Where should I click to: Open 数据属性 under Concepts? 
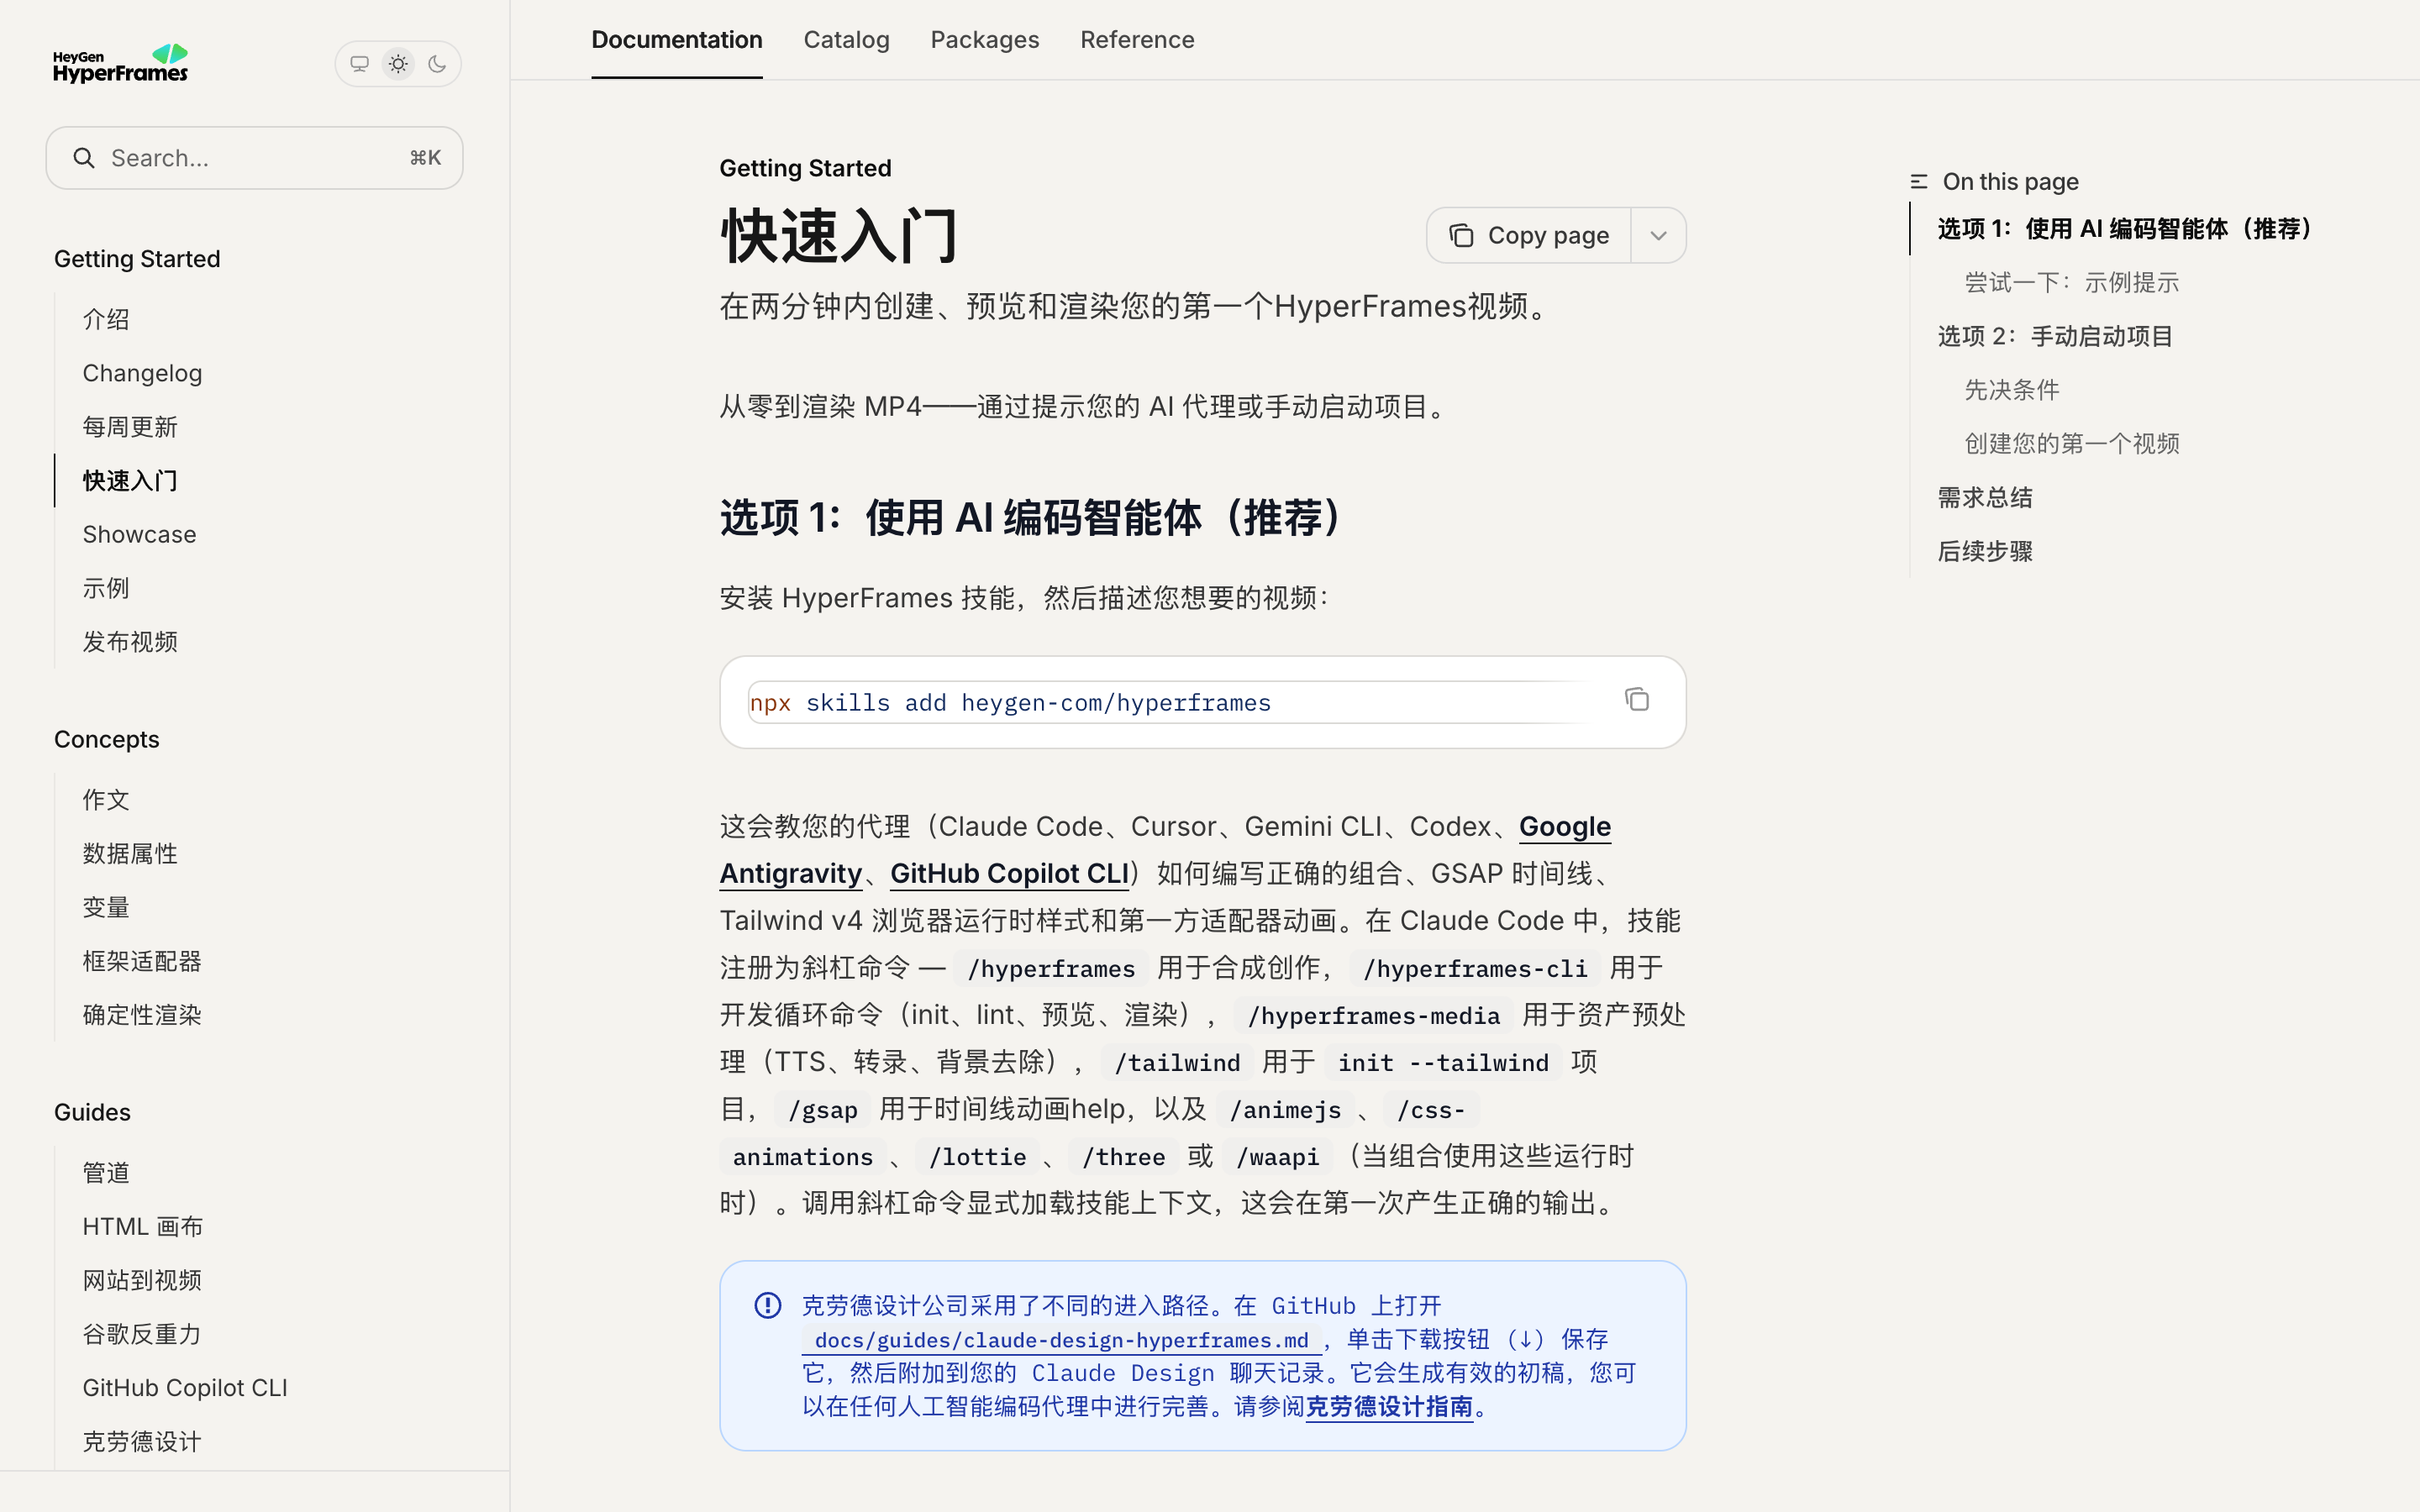pos(130,854)
